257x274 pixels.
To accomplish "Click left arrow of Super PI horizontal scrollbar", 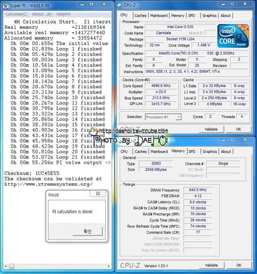I will pos(6,266).
